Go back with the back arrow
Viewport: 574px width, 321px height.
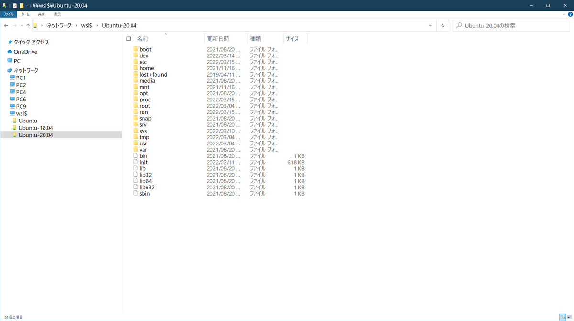click(x=6, y=25)
